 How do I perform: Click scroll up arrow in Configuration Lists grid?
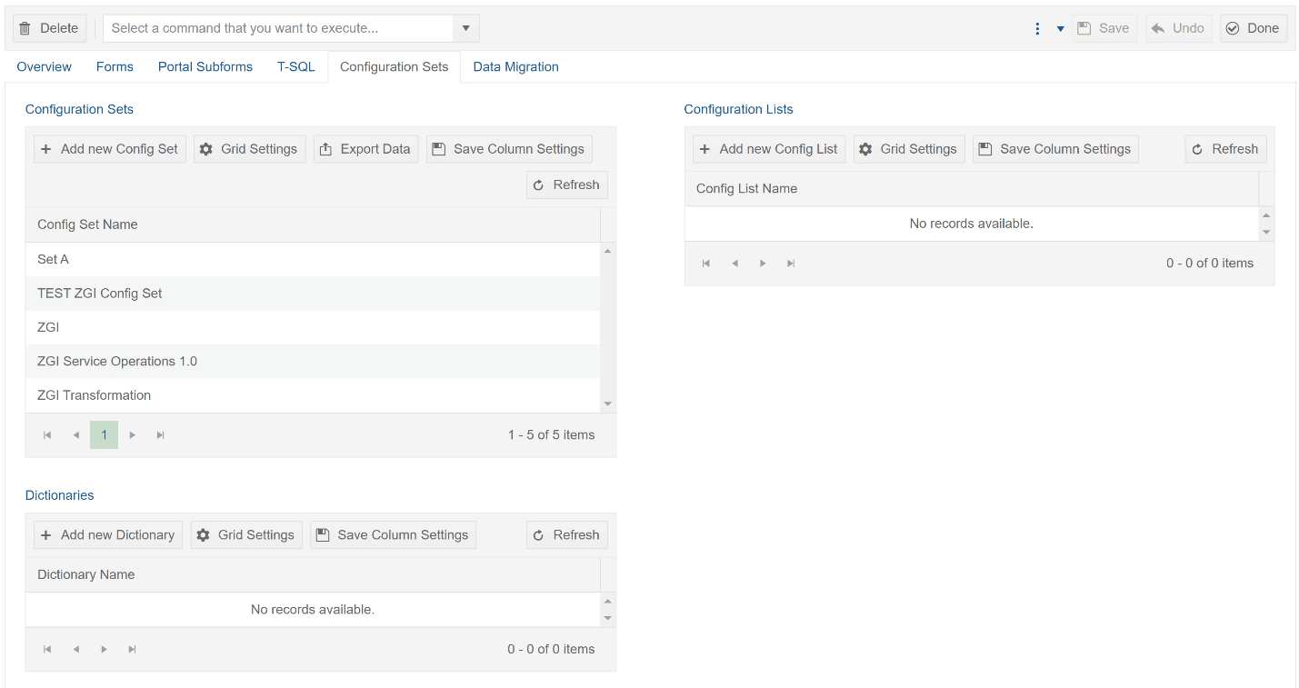pos(1266,215)
